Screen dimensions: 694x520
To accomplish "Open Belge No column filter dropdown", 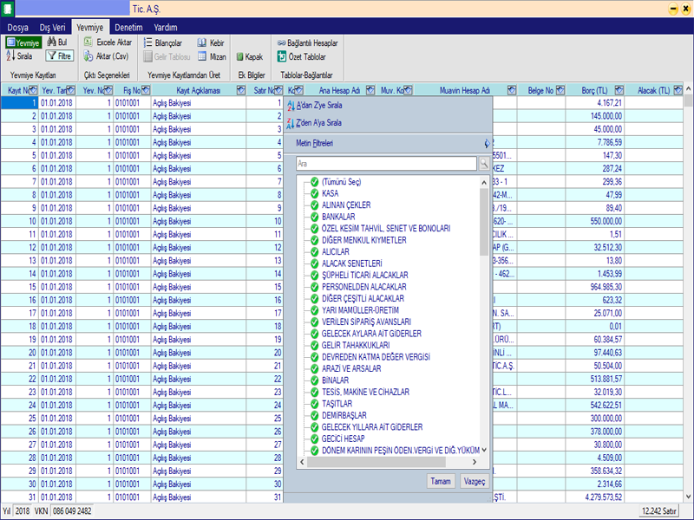I will click(x=560, y=90).
